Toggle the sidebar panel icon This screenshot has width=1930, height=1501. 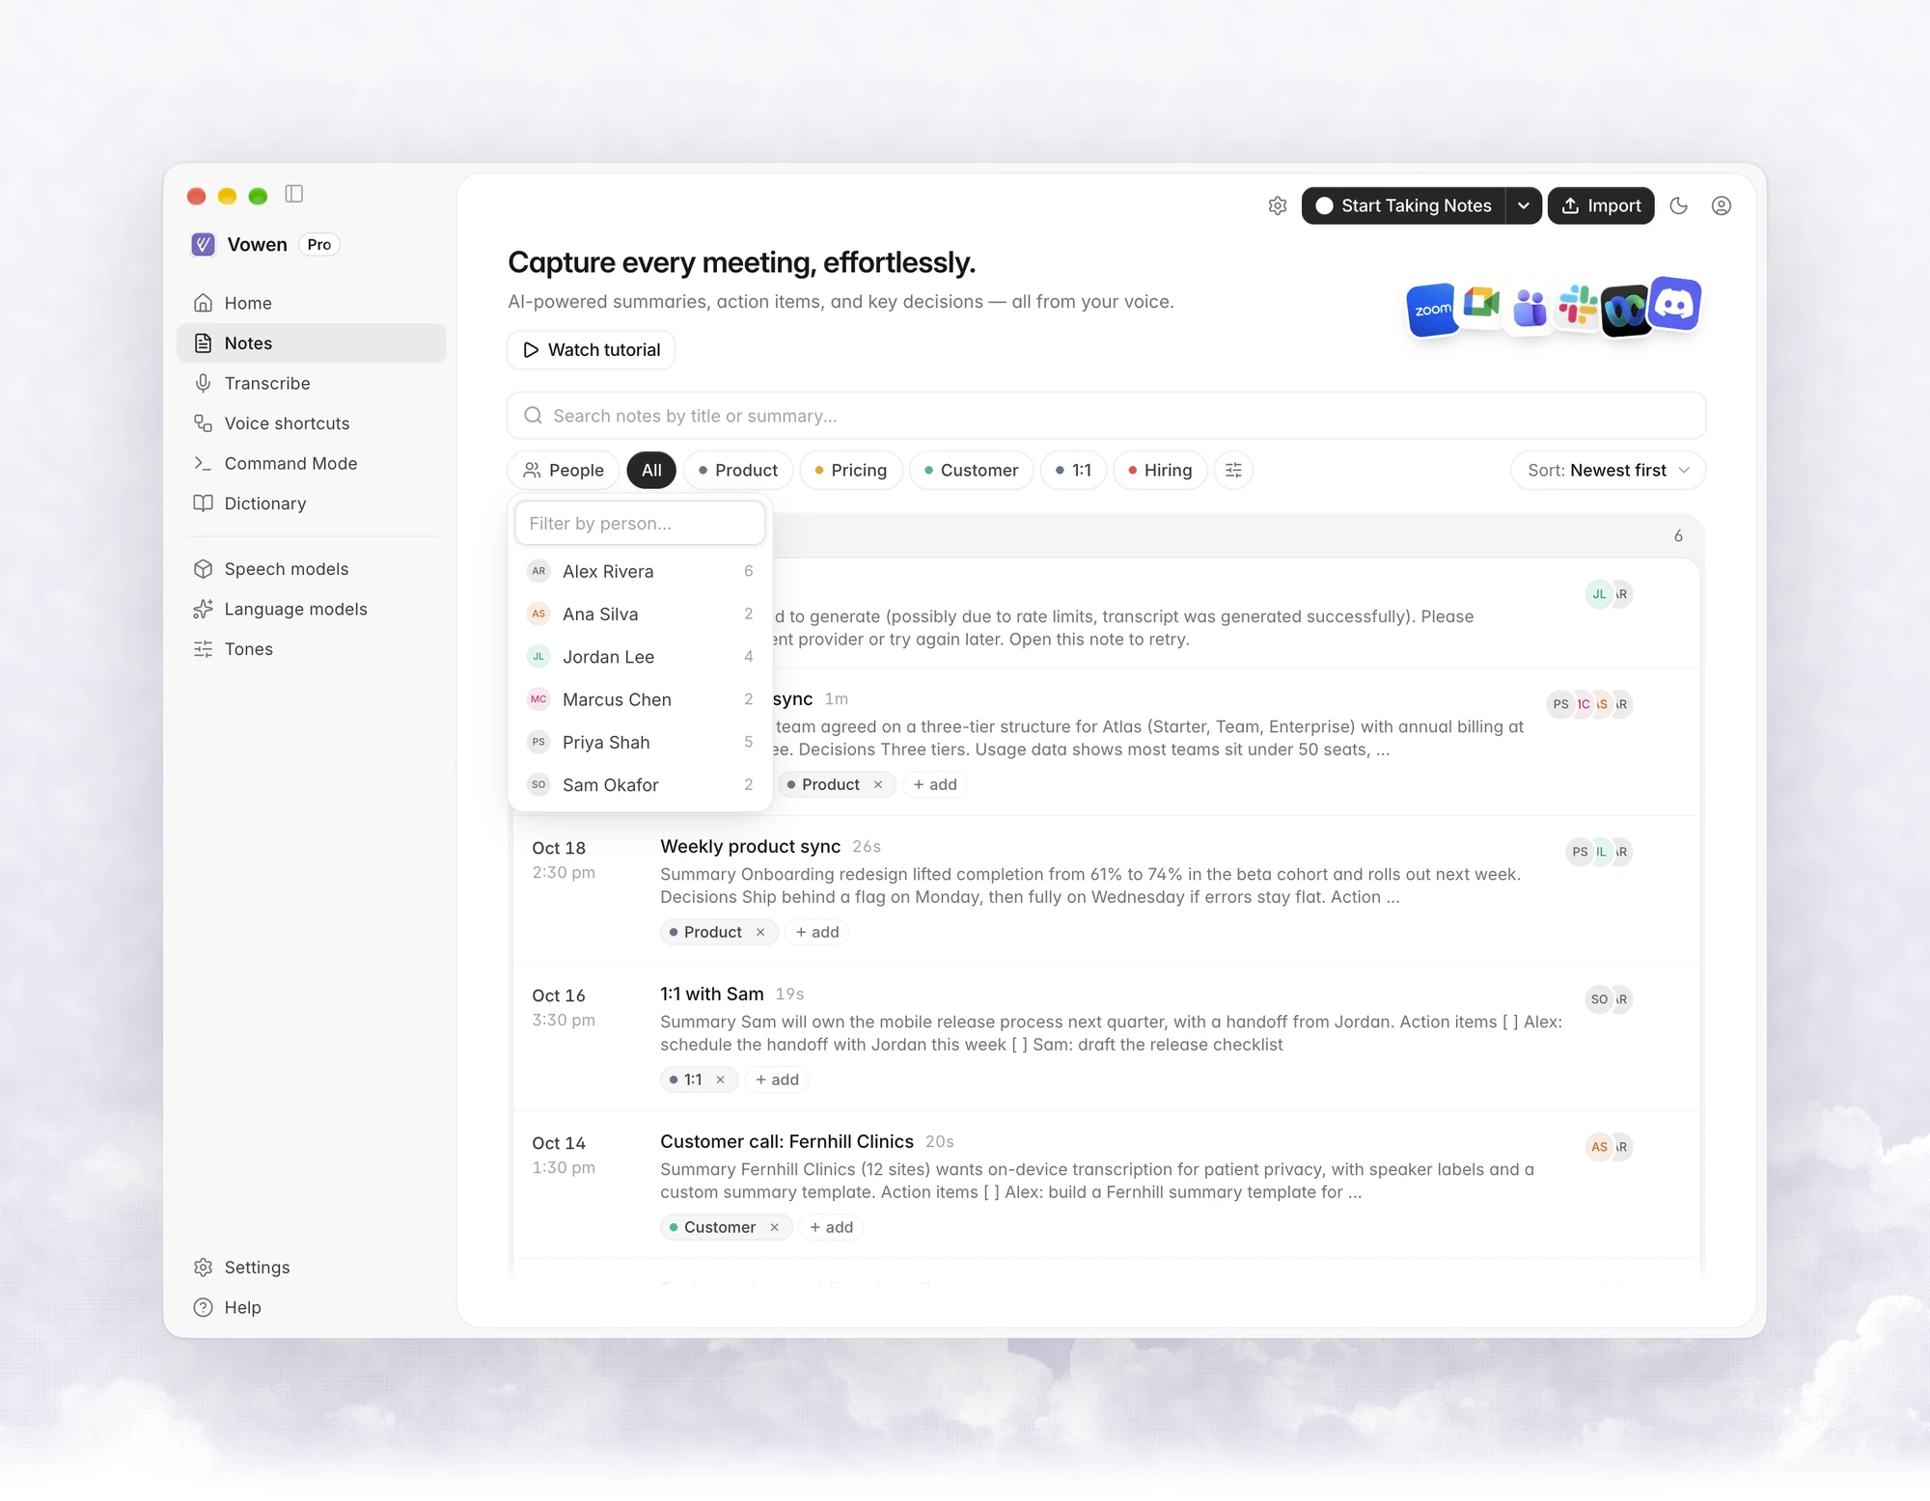click(x=294, y=194)
